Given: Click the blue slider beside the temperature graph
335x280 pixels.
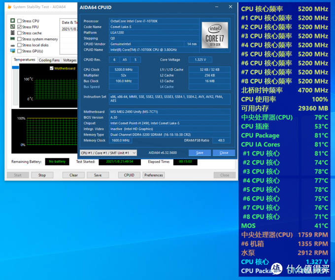Looking at the screenshot, I should pyautogui.click(x=15, y=68).
